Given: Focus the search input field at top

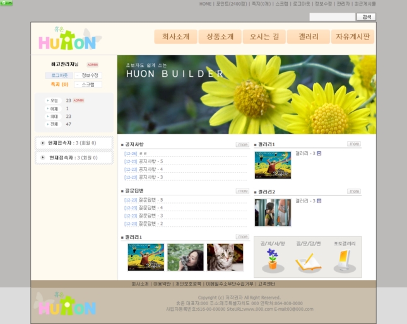Looking at the screenshot, I should pyautogui.click(x=332, y=17).
